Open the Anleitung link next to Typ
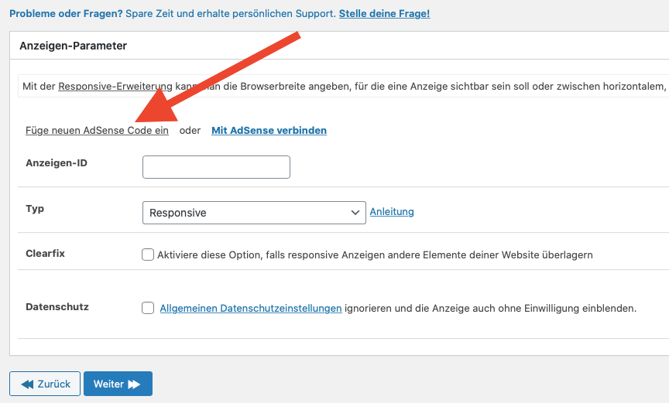The width and height of the screenshot is (669, 403). tap(392, 212)
